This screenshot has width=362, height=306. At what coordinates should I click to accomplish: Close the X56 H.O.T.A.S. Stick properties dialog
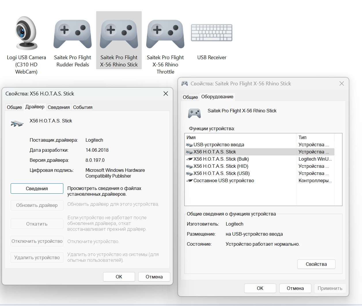point(166,94)
